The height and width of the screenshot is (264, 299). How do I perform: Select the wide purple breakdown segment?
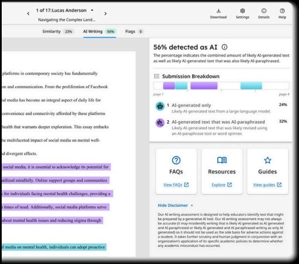coord(204,86)
